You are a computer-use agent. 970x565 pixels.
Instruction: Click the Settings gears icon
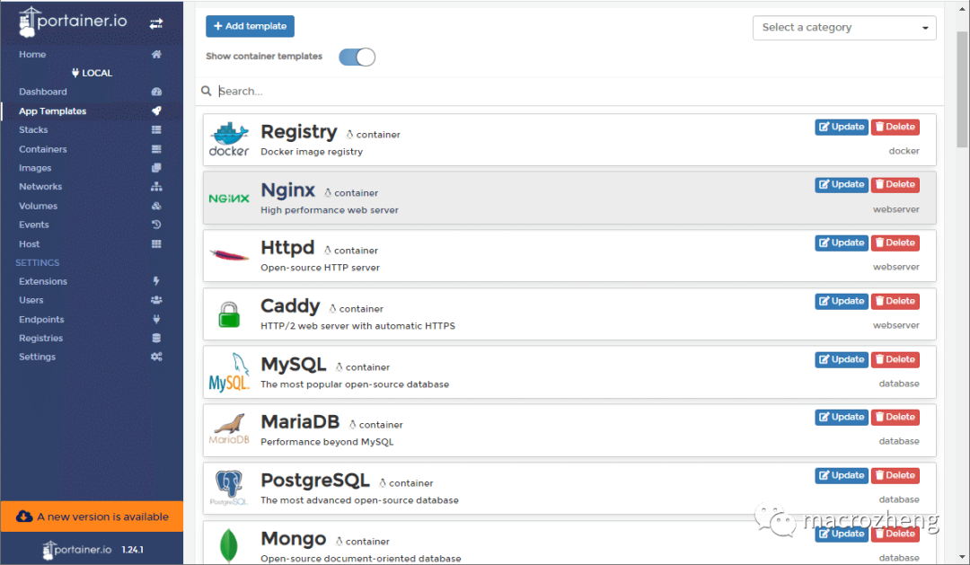pyautogui.click(x=156, y=358)
